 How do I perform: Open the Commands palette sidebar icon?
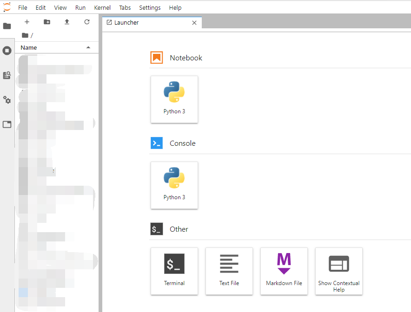point(7,75)
